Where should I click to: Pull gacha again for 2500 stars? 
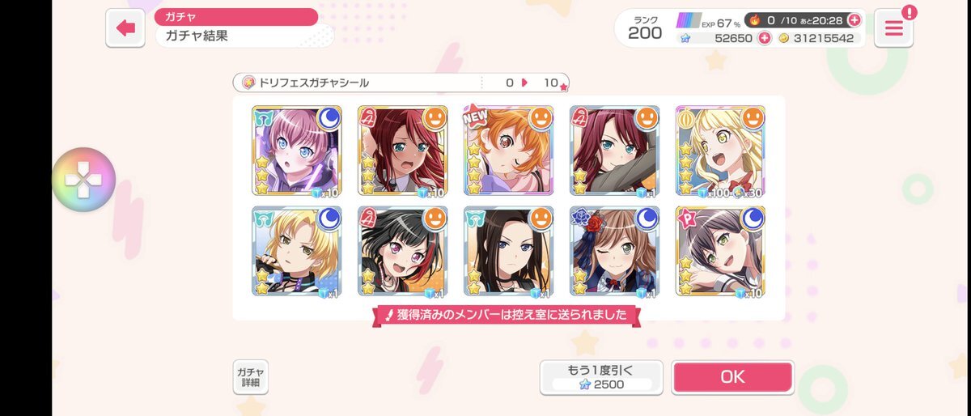[x=601, y=377]
